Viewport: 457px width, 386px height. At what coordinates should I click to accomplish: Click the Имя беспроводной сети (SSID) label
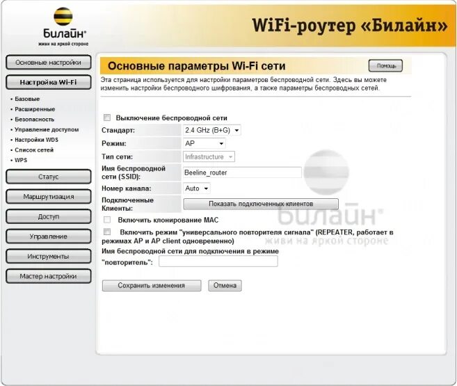click(x=134, y=172)
